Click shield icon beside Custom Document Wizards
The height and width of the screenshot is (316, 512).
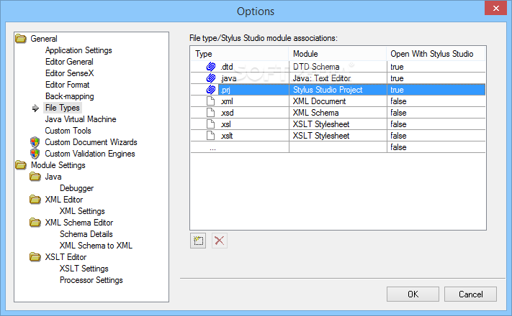(x=35, y=142)
